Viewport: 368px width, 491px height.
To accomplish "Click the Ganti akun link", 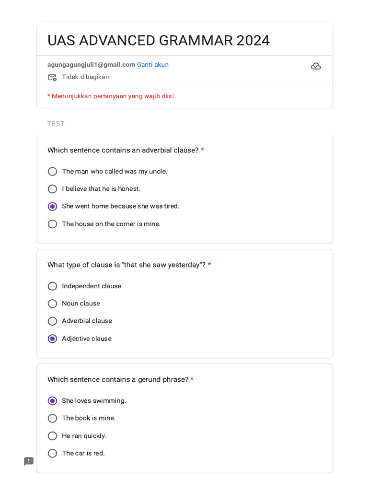I will 153,65.
